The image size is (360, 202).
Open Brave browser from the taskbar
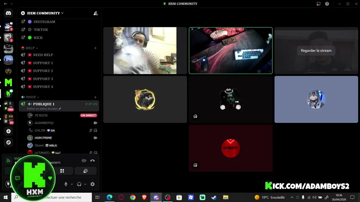click(x=144, y=197)
